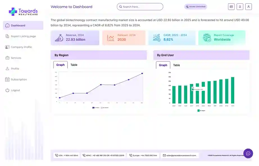The height and width of the screenshot is (166, 259).
Task: Go to Company Profile in sidebar
Action: coord(21,47)
